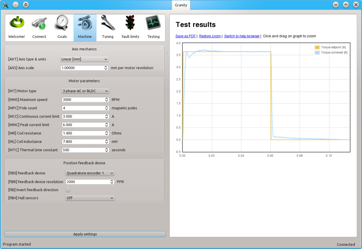Open the Welcome! page
The image size is (362, 249).
[x=17, y=27]
